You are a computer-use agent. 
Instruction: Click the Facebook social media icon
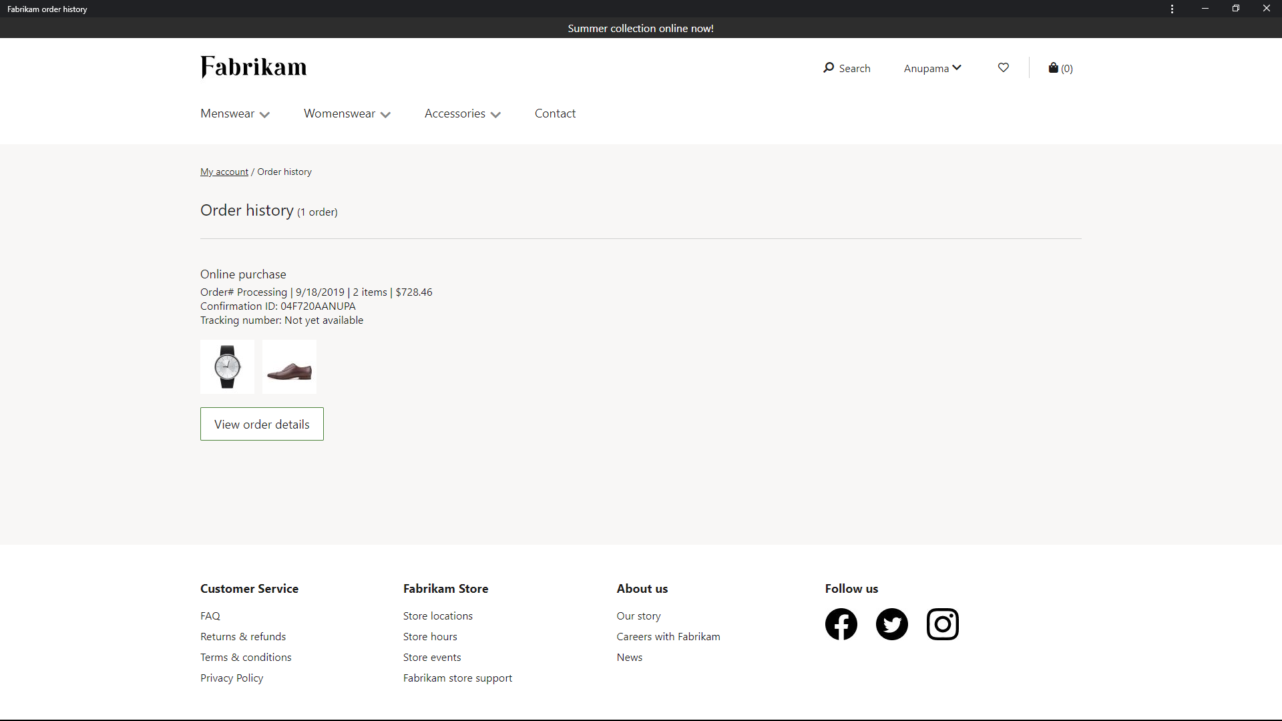tap(841, 624)
